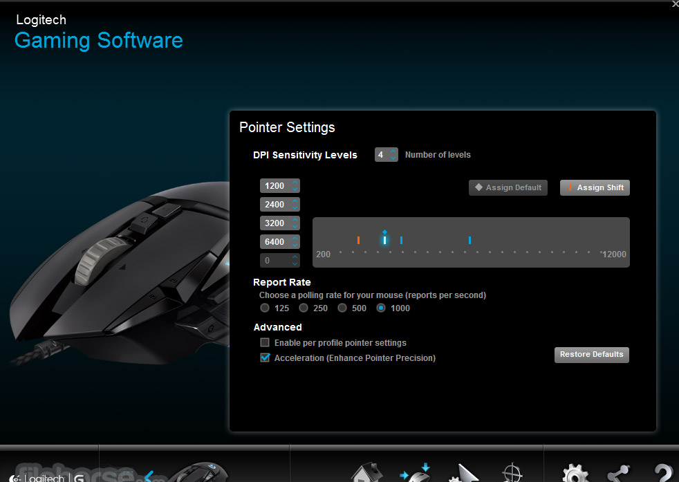Select the 6400 blue marker on DPI slider
Image resolution: width=679 pixels, height=482 pixels.
coord(470,240)
